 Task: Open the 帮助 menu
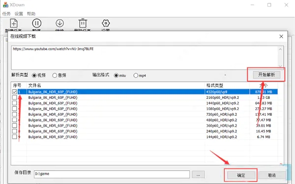click(31, 14)
